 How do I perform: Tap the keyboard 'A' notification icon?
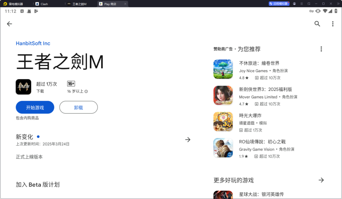pos(22,11)
